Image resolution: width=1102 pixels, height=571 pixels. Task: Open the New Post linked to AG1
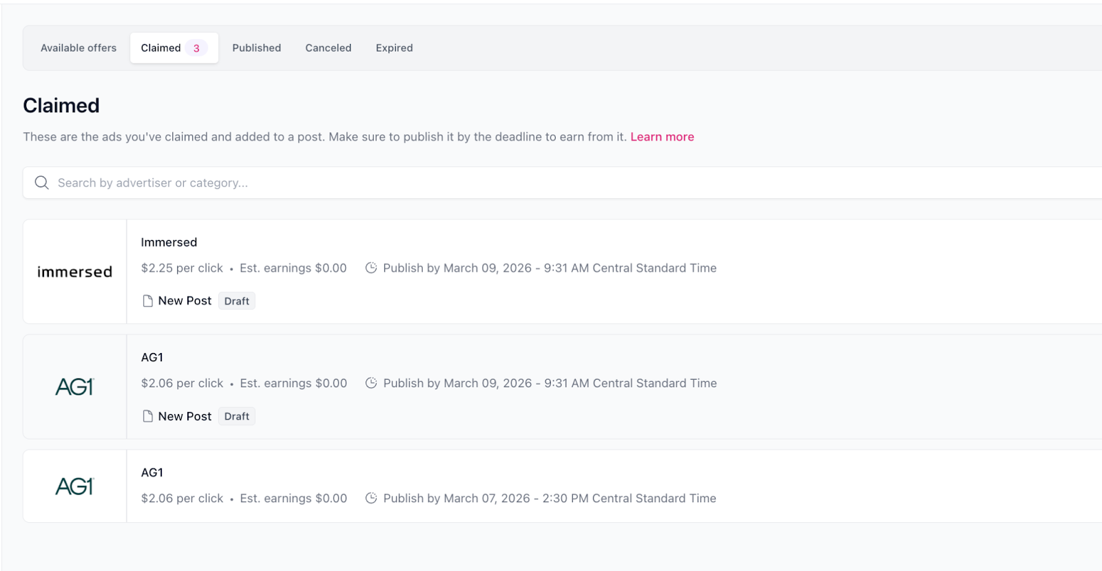tap(185, 416)
